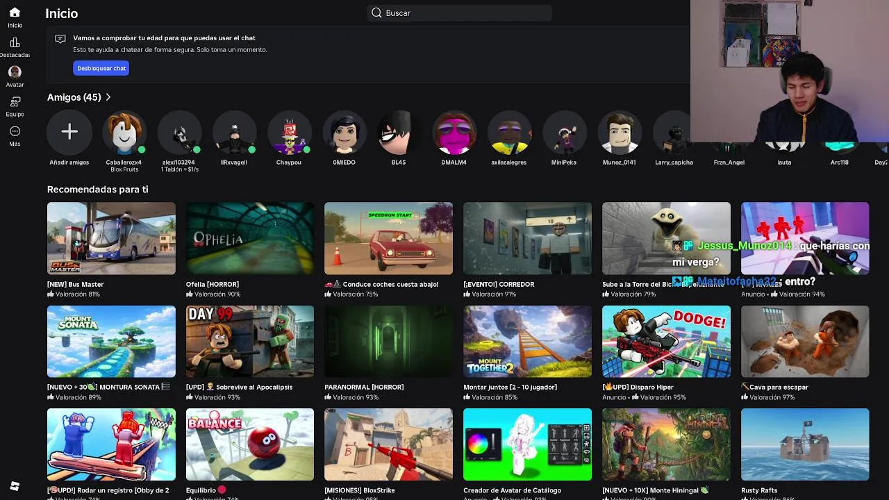The height and width of the screenshot is (500, 889).
Task: Click the Buscar search field
Action: [x=459, y=12]
